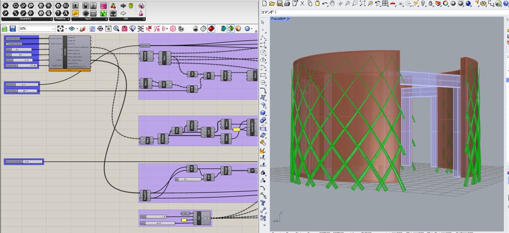
Task: Toggle the red shaded preview mode button
Action: [x=211, y=29]
